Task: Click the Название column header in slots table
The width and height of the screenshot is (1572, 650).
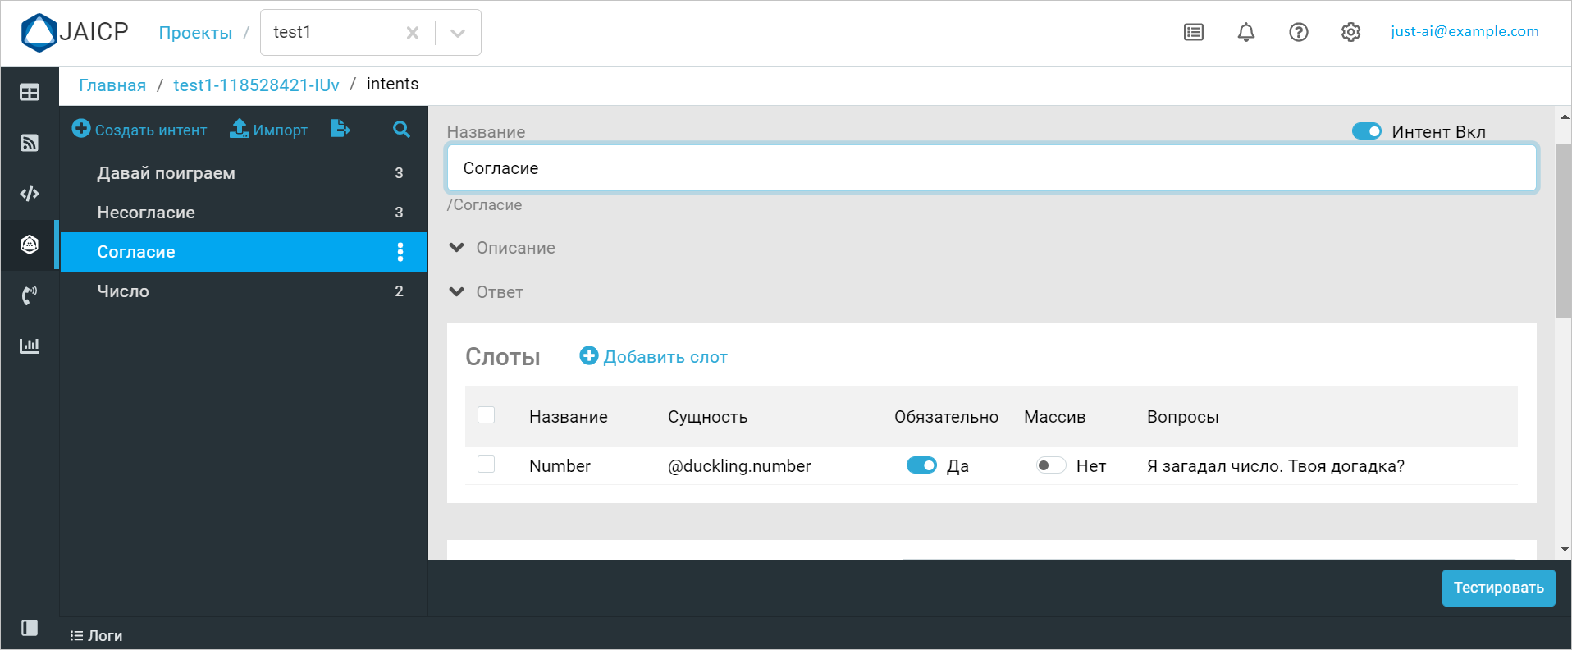Action: click(x=568, y=417)
